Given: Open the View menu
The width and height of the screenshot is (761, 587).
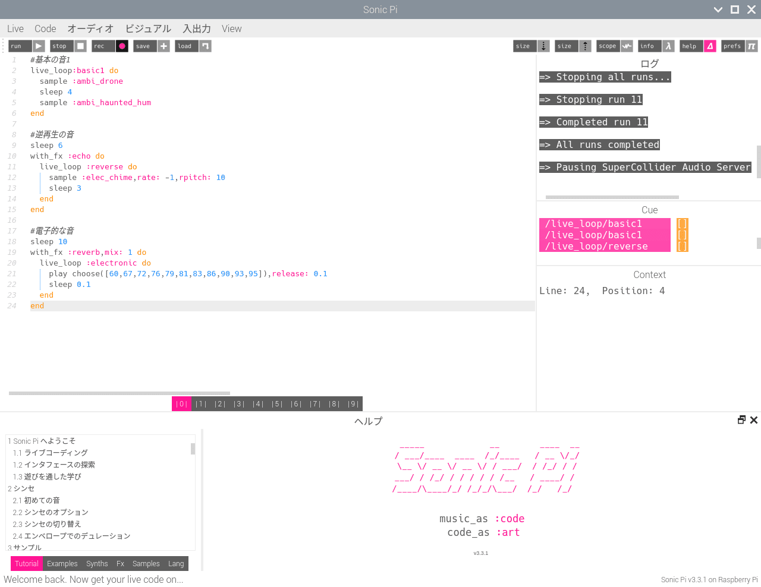Looking at the screenshot, I should (x=232, y=29).
